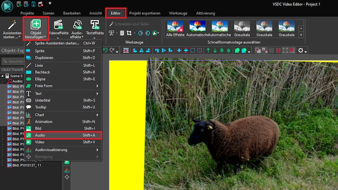Open the Audioeffekte icon

click(77, 25)
